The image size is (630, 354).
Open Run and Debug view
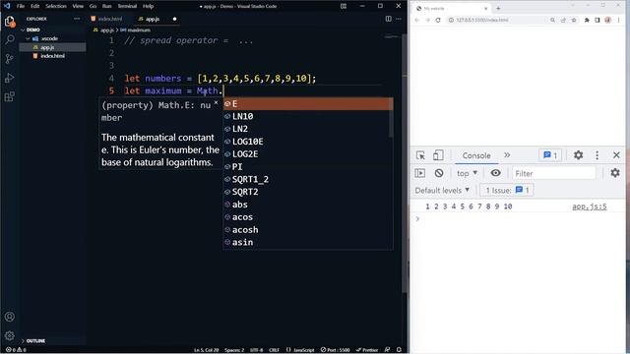pos(10,78)
